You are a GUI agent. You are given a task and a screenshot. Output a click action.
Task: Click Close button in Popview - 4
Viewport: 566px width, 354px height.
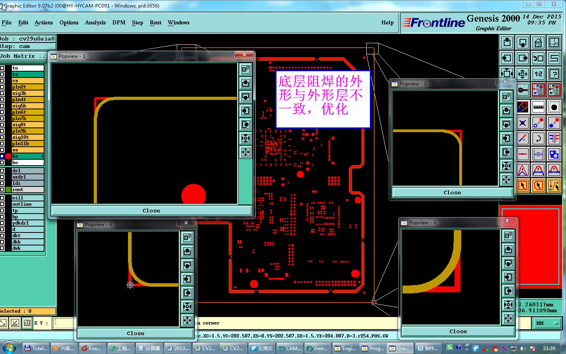click(135, 333)
